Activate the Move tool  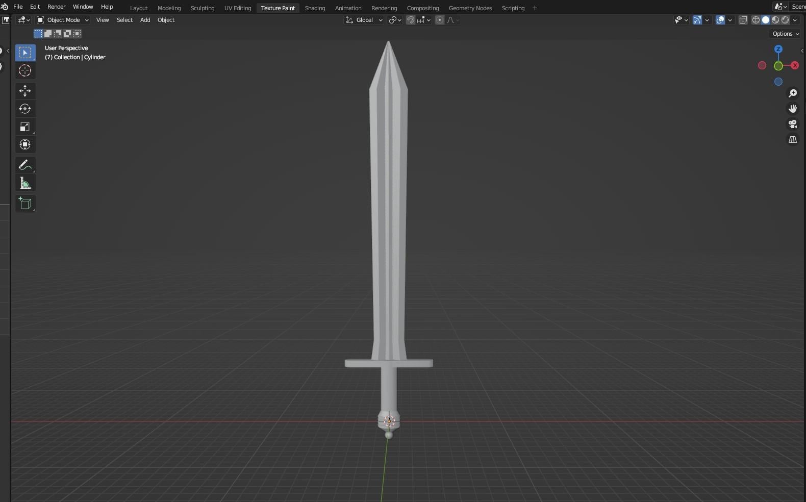25,91
